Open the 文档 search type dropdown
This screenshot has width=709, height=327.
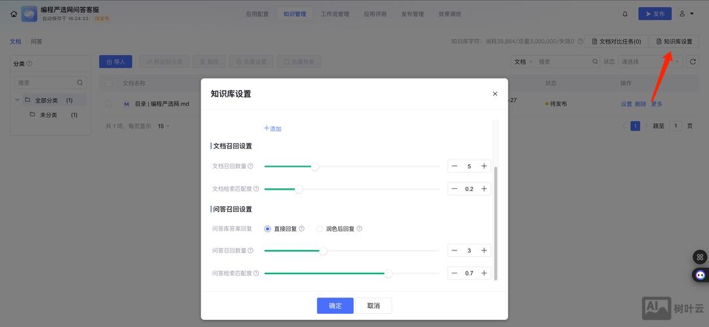[x=524, y=61]
